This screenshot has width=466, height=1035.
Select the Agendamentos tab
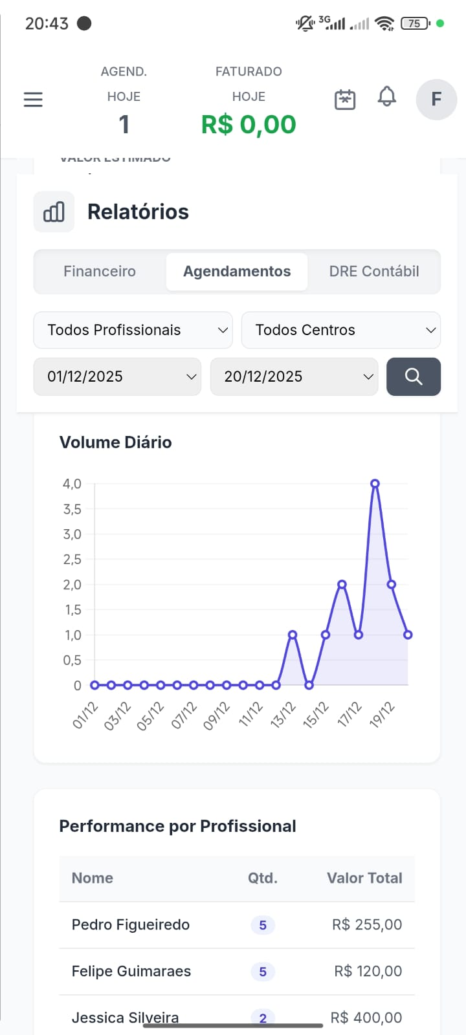[237, 272]
